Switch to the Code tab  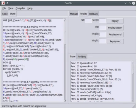click(x=5, y=14)
